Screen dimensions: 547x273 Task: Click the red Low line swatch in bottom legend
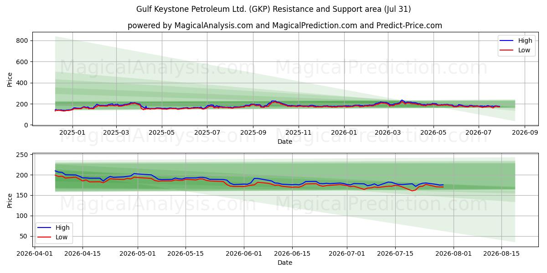[44, 238]
